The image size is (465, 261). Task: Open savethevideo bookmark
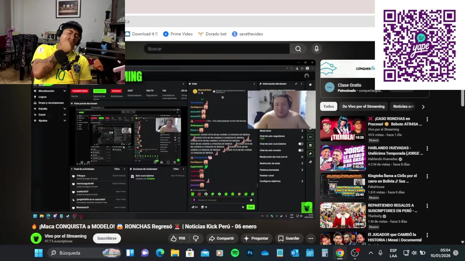[x=247, y=34]
